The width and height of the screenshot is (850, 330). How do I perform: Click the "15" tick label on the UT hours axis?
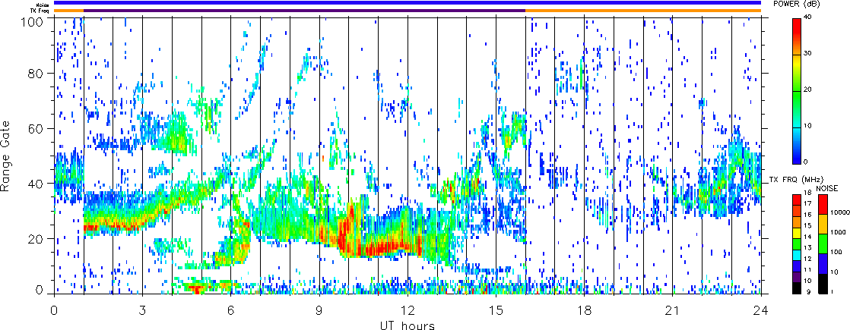(496, 312)
